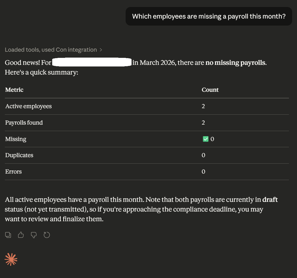Click the 'Payrolls found' table row
This screenshot has width=297, height=278.
tap(24, 122)
